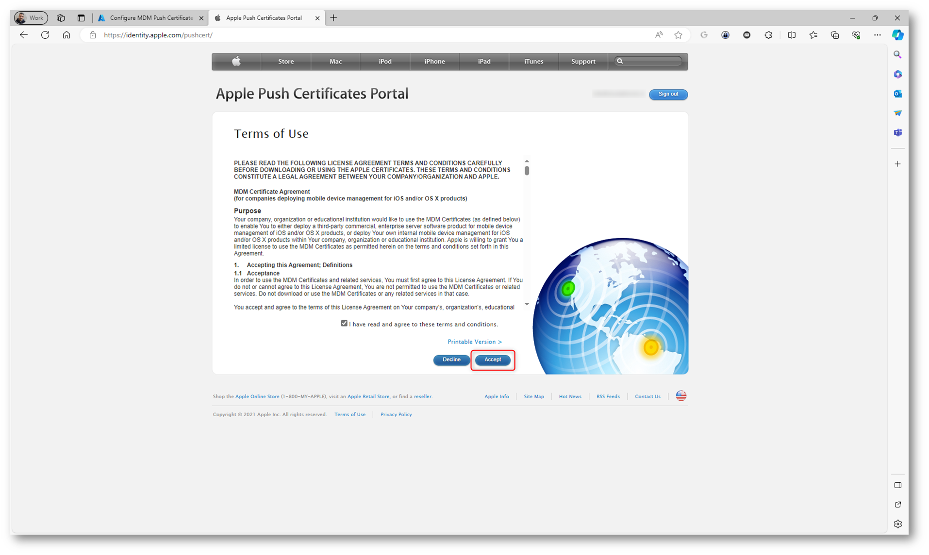Open Microsoft 365 sidebar icon
This screenshot has height=555, width=929.
pos(897,74)
